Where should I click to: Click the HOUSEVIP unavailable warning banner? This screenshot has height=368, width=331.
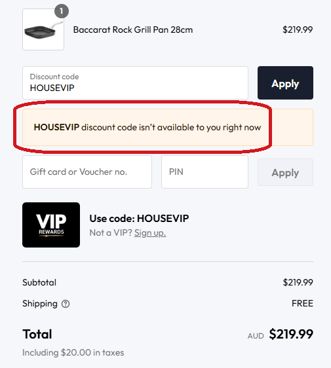168,127
